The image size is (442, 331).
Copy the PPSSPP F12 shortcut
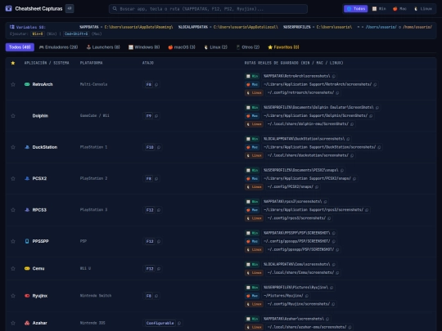point(159,241)
